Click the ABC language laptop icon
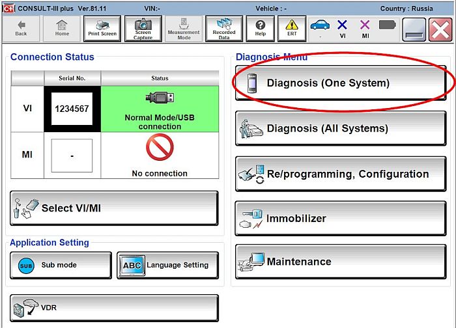This screenshot has height=328, width=456. coord(132,266)
